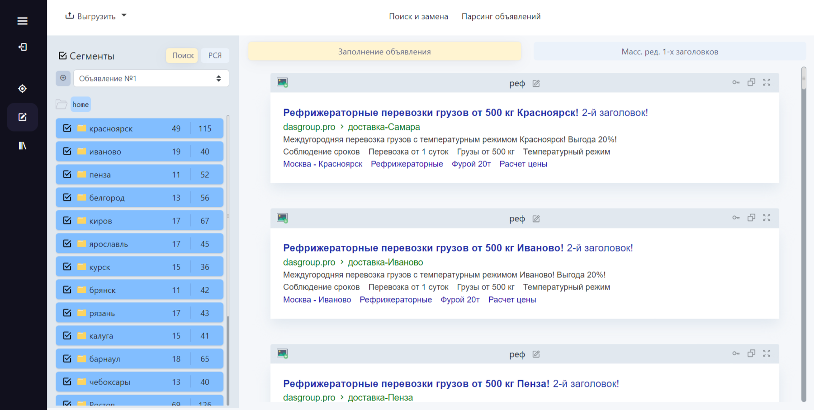Open Парсинг объявлений
This screenshot has width=814, height=410.
pyautogui.click(x=501, y=16)
